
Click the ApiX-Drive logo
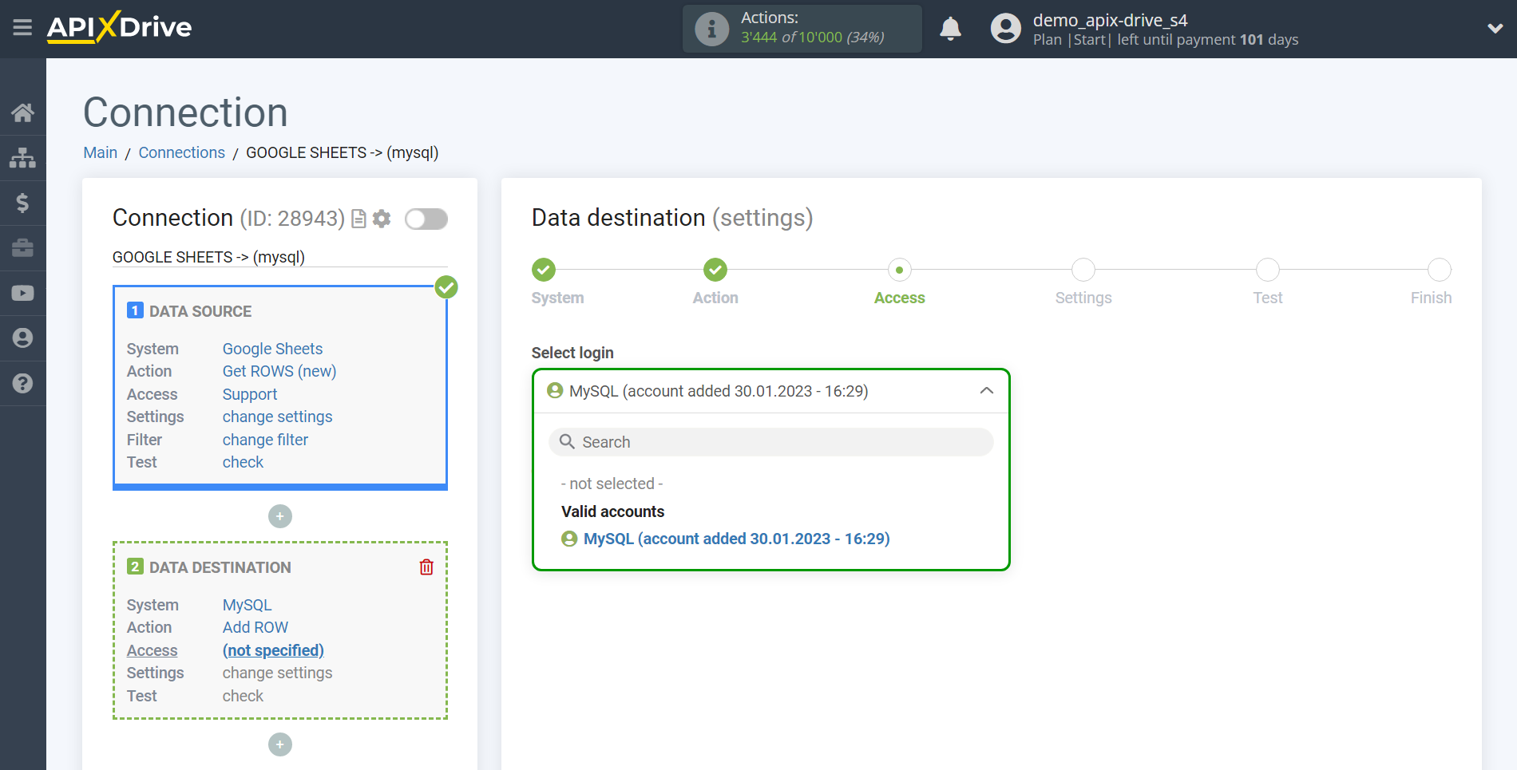[119, 27]
